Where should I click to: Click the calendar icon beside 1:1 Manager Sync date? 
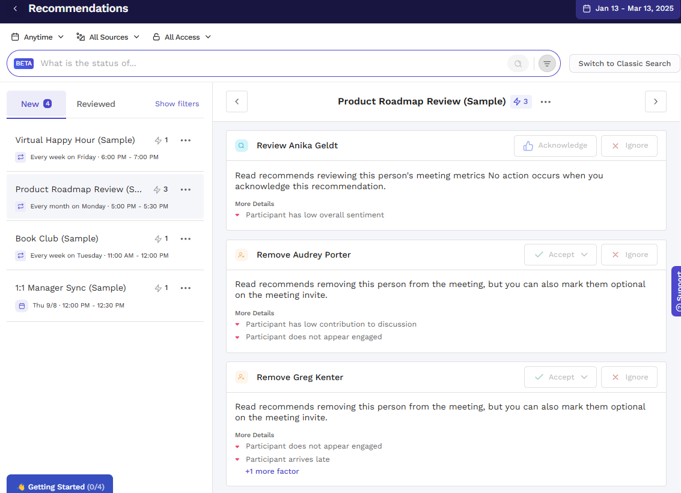pos(22,305)
